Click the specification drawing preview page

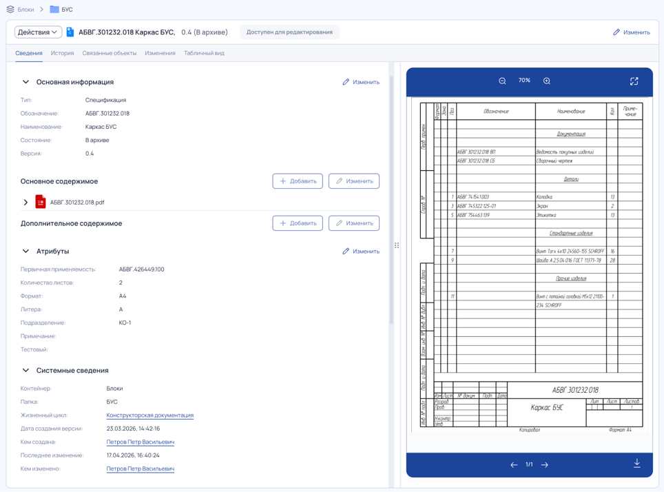(530, 265)
